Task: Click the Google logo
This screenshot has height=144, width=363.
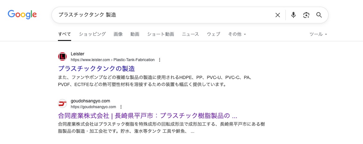Action: 22,14
